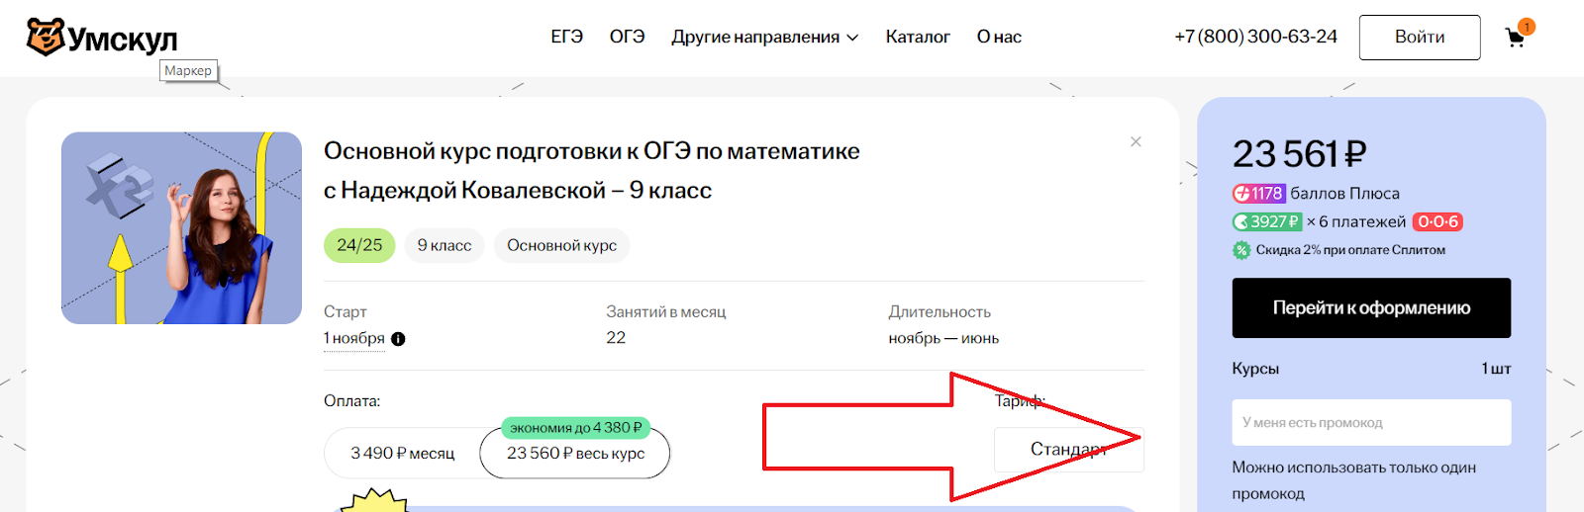Viewport: 1584px width, 512px height.
Task: Click the green discount percent icon
Action: [1241, 250]
